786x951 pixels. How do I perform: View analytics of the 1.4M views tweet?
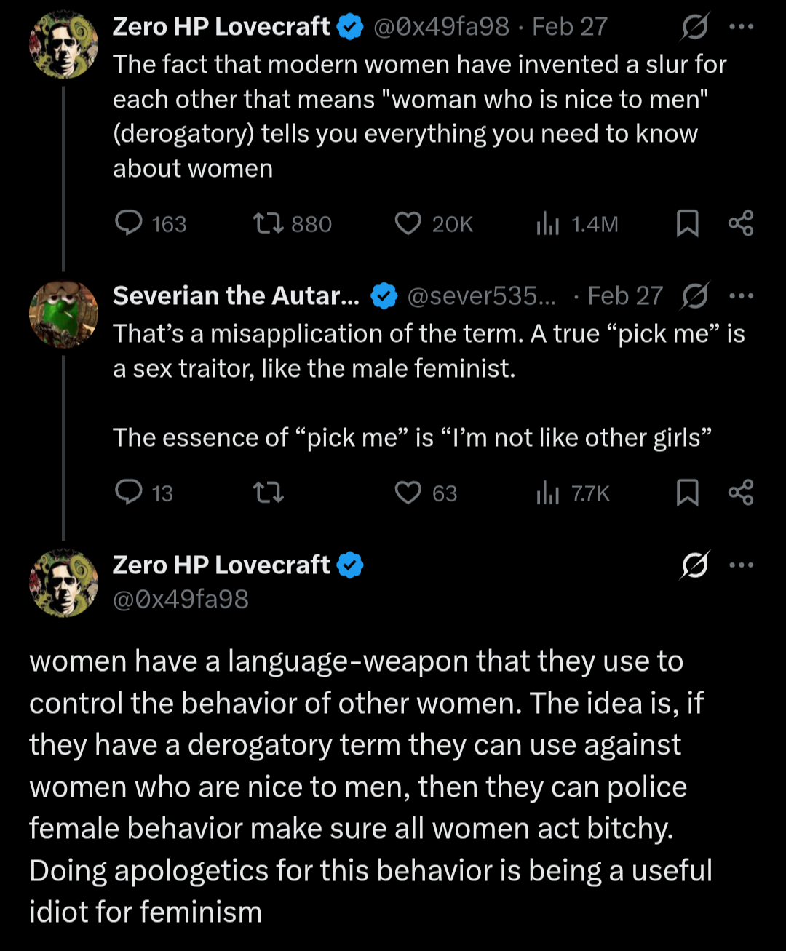click(x=547, y=224)
